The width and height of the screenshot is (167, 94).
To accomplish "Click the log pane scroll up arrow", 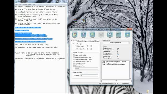I will (x=130, y=62).
